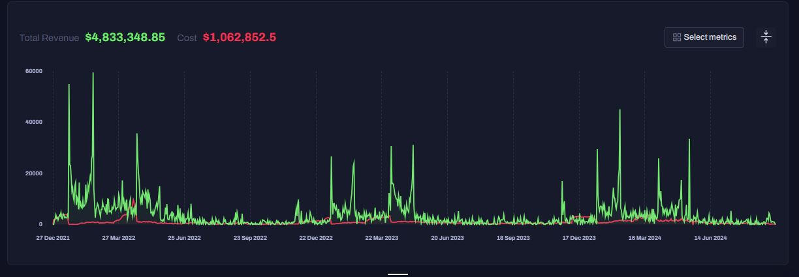Click the 25 Jun 2022 date label
The image size is (799, 277).
184,238
